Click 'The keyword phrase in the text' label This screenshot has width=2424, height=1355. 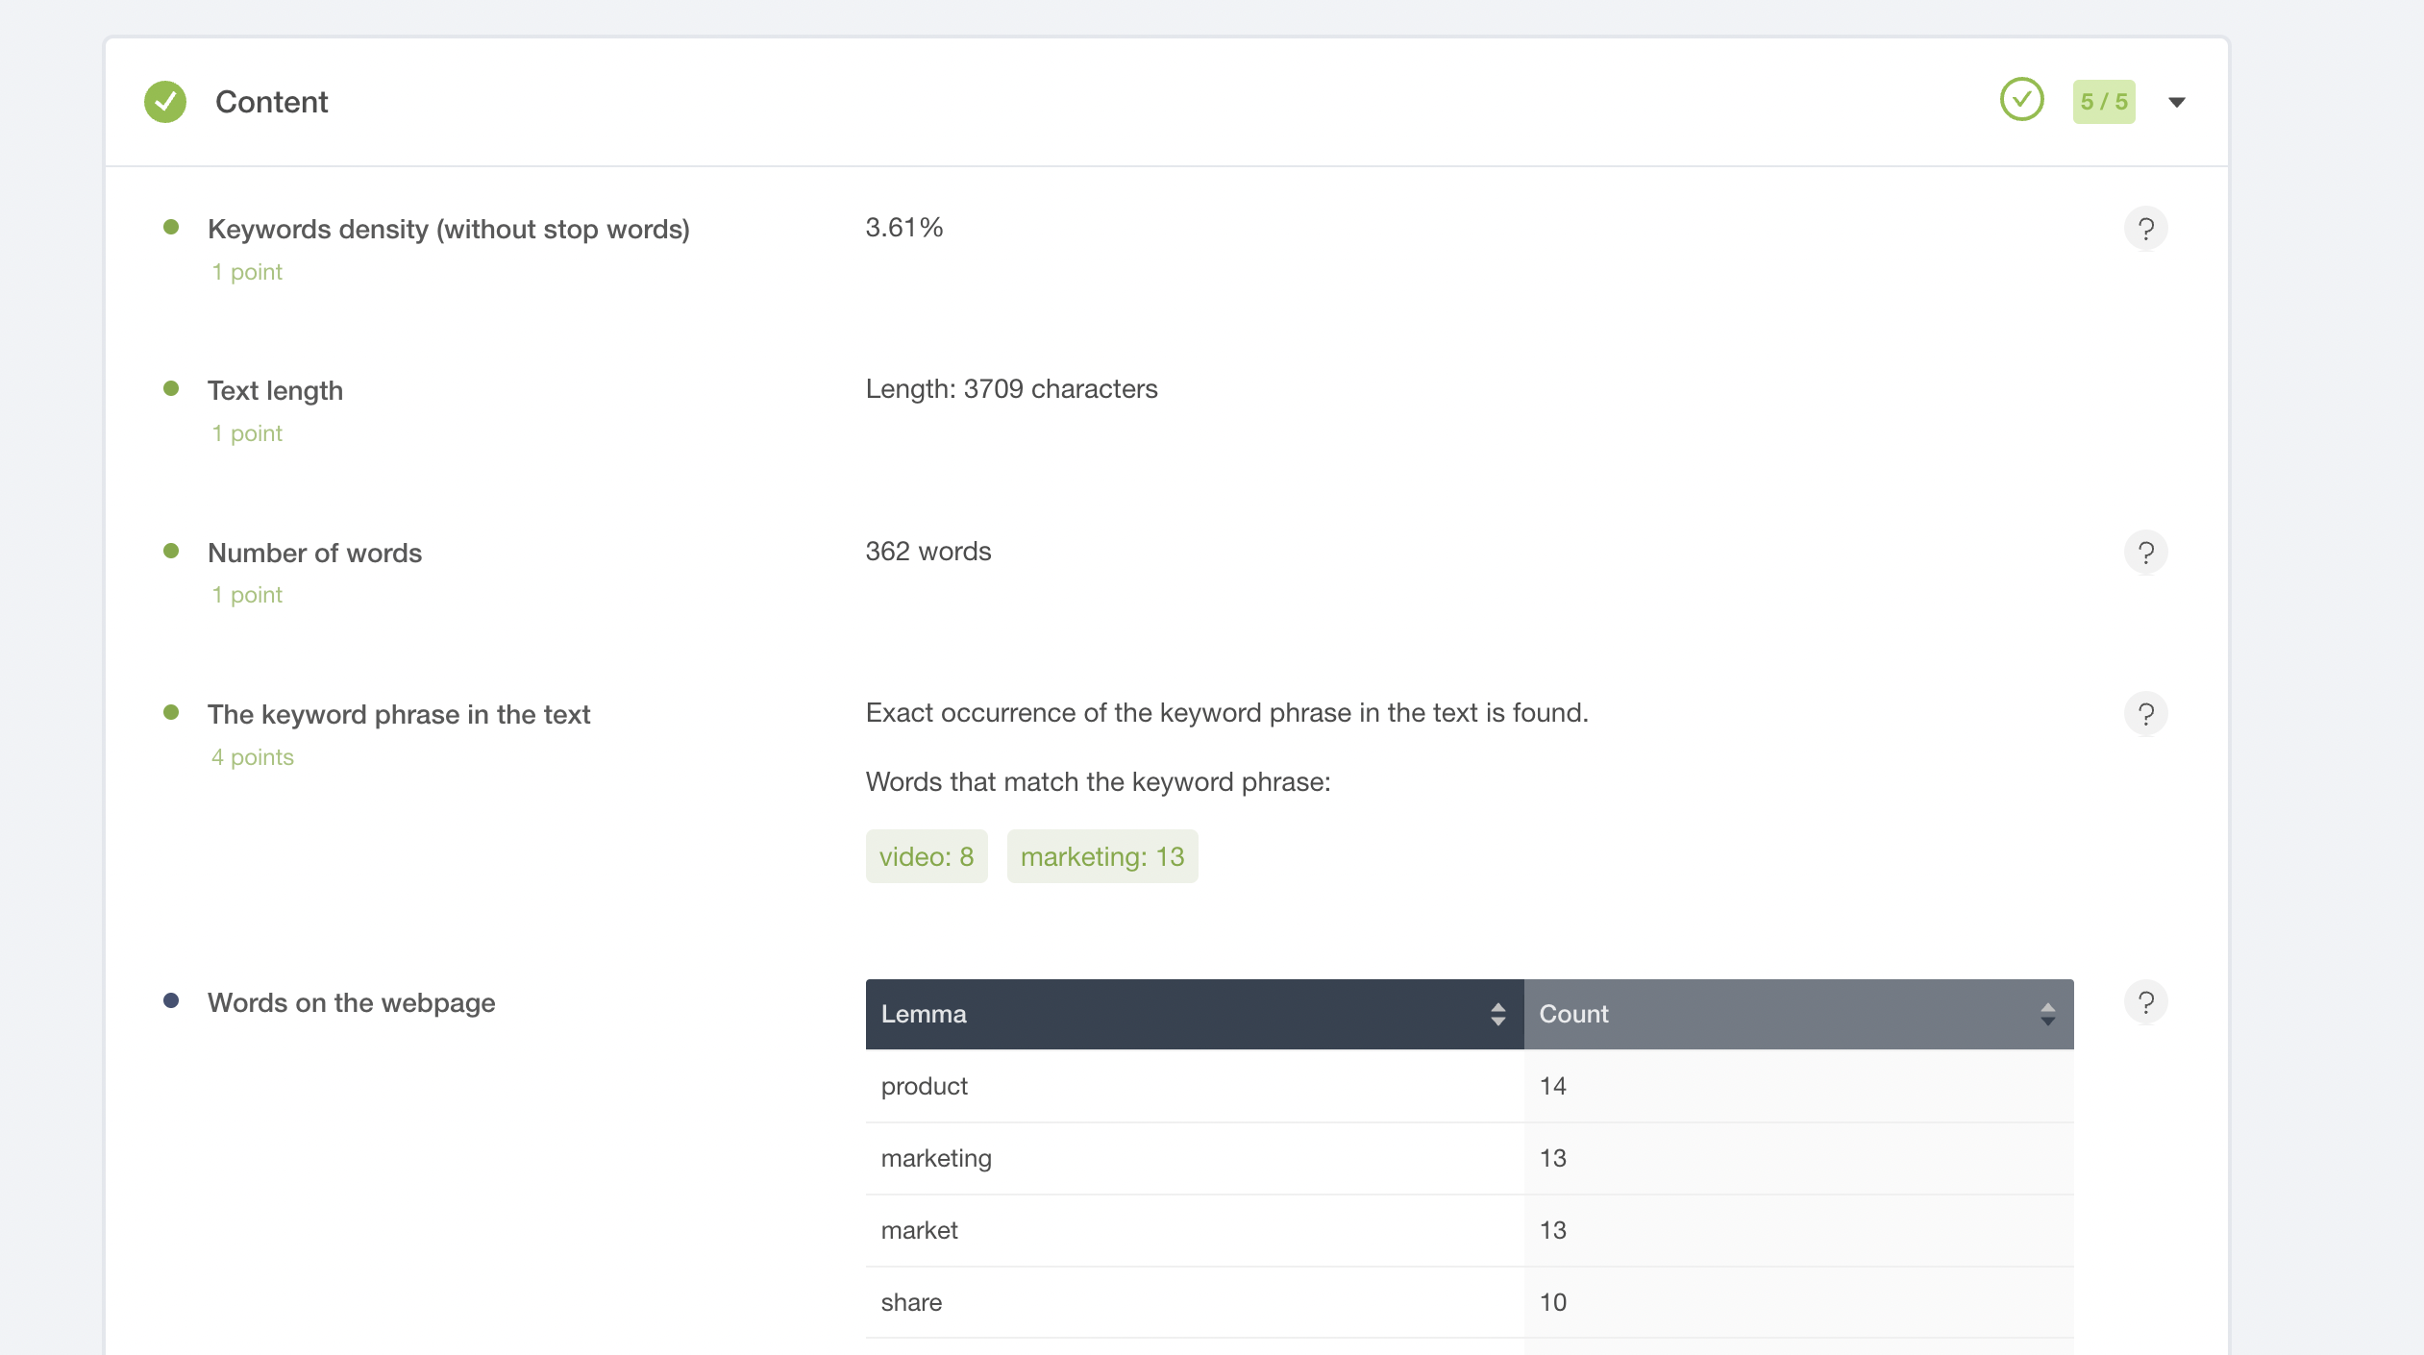399,714
